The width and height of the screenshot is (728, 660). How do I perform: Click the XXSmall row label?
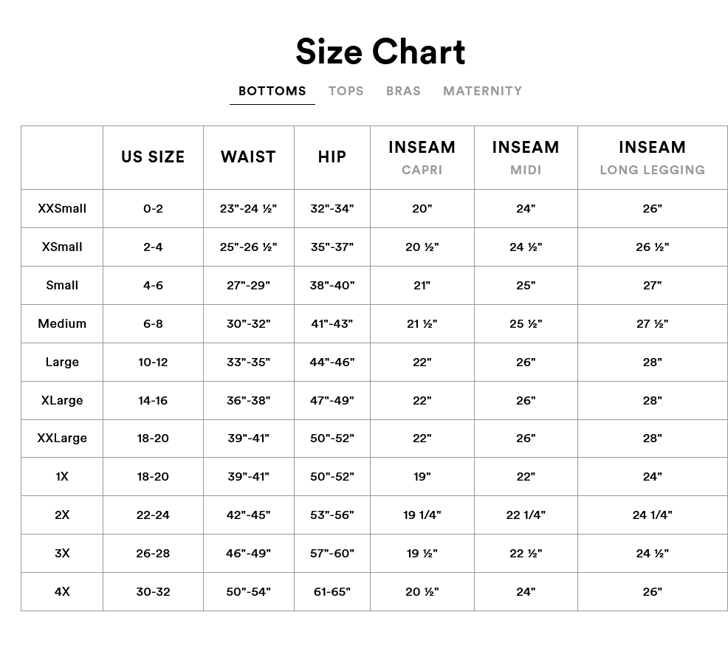pos(62,208)
